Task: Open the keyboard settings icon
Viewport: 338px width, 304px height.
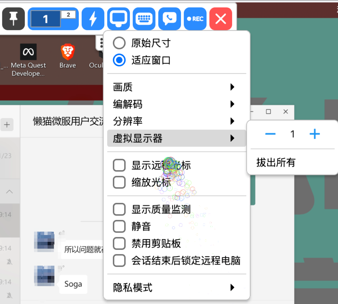Action: (x=144, y=19)
